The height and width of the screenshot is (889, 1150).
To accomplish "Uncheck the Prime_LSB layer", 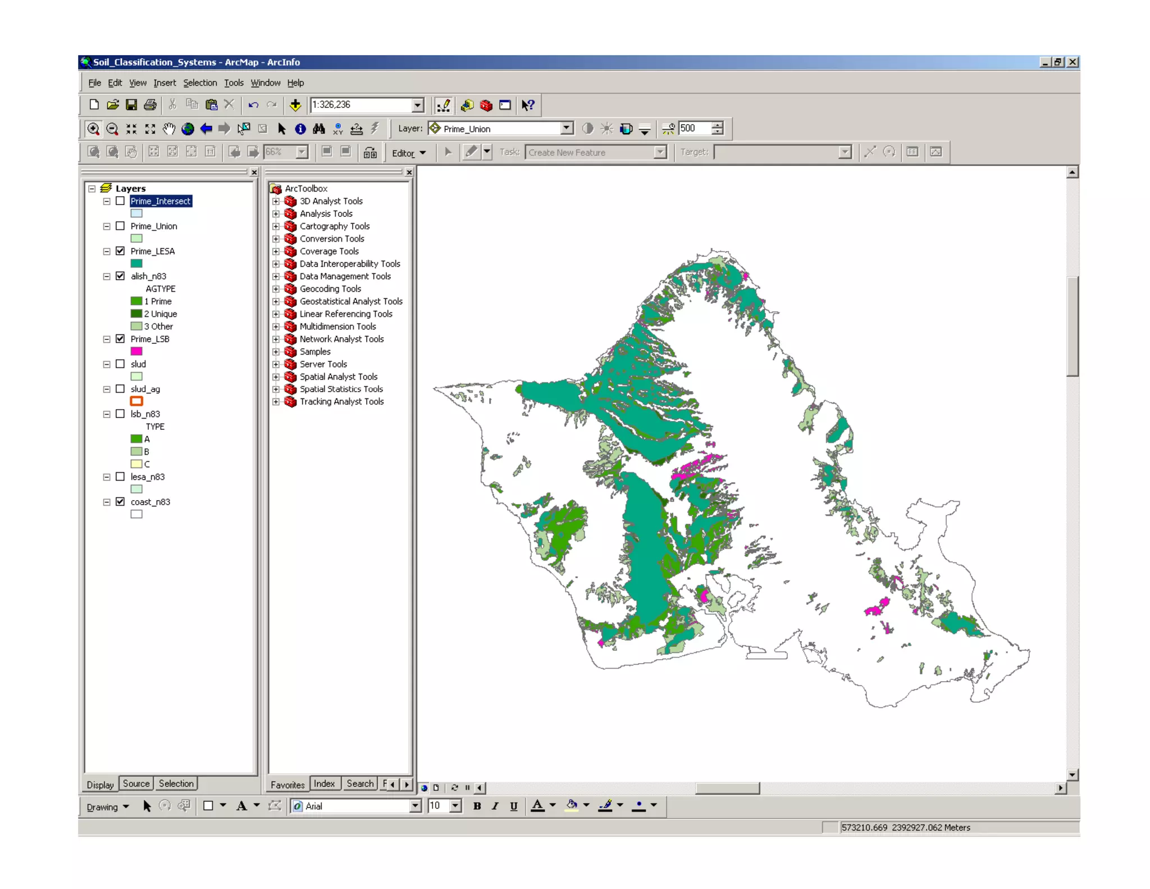I will coord(120,339).
